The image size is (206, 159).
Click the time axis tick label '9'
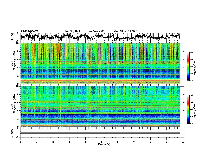point(166,142)
